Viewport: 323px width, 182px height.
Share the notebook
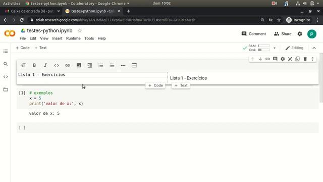coord(283,34)
